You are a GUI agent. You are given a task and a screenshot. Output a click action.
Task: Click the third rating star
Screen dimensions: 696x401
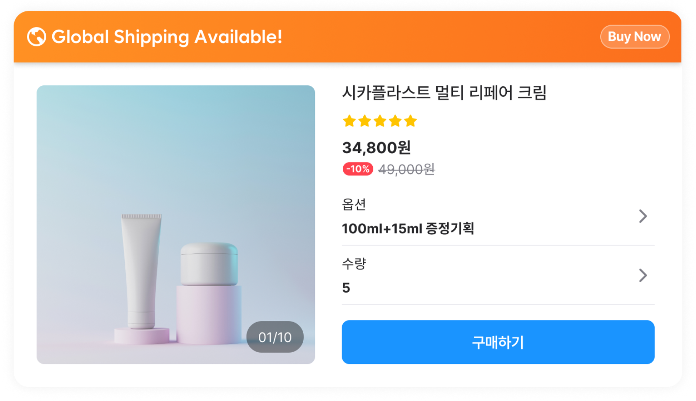tap(380, 121)
